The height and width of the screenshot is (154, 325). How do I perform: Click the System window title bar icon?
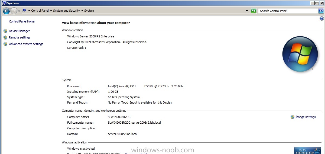point(4,3)
